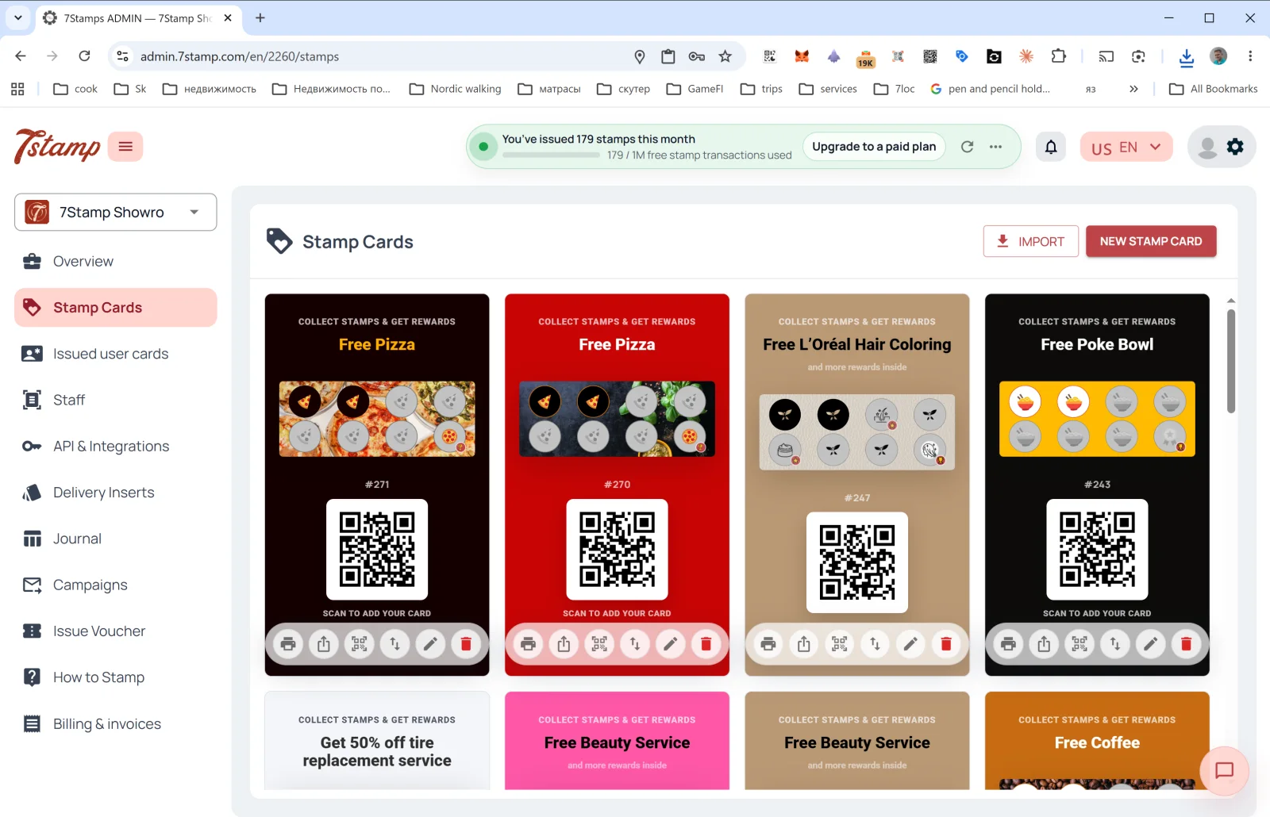Open Billing & invoices
The width and height of the screenshot is (1270, 817).
(115, 724)
